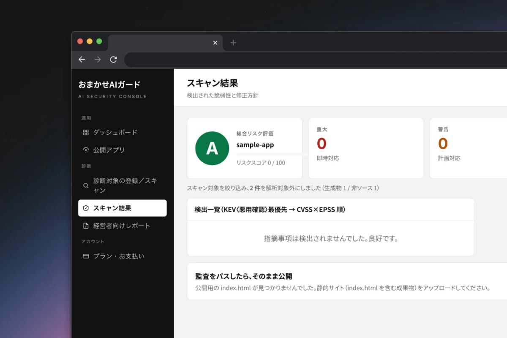The height and width of the screenshot is (338, 507).
Task: Click the magnifier icon beside 診断対象の登録
Action: pos(86,185)
